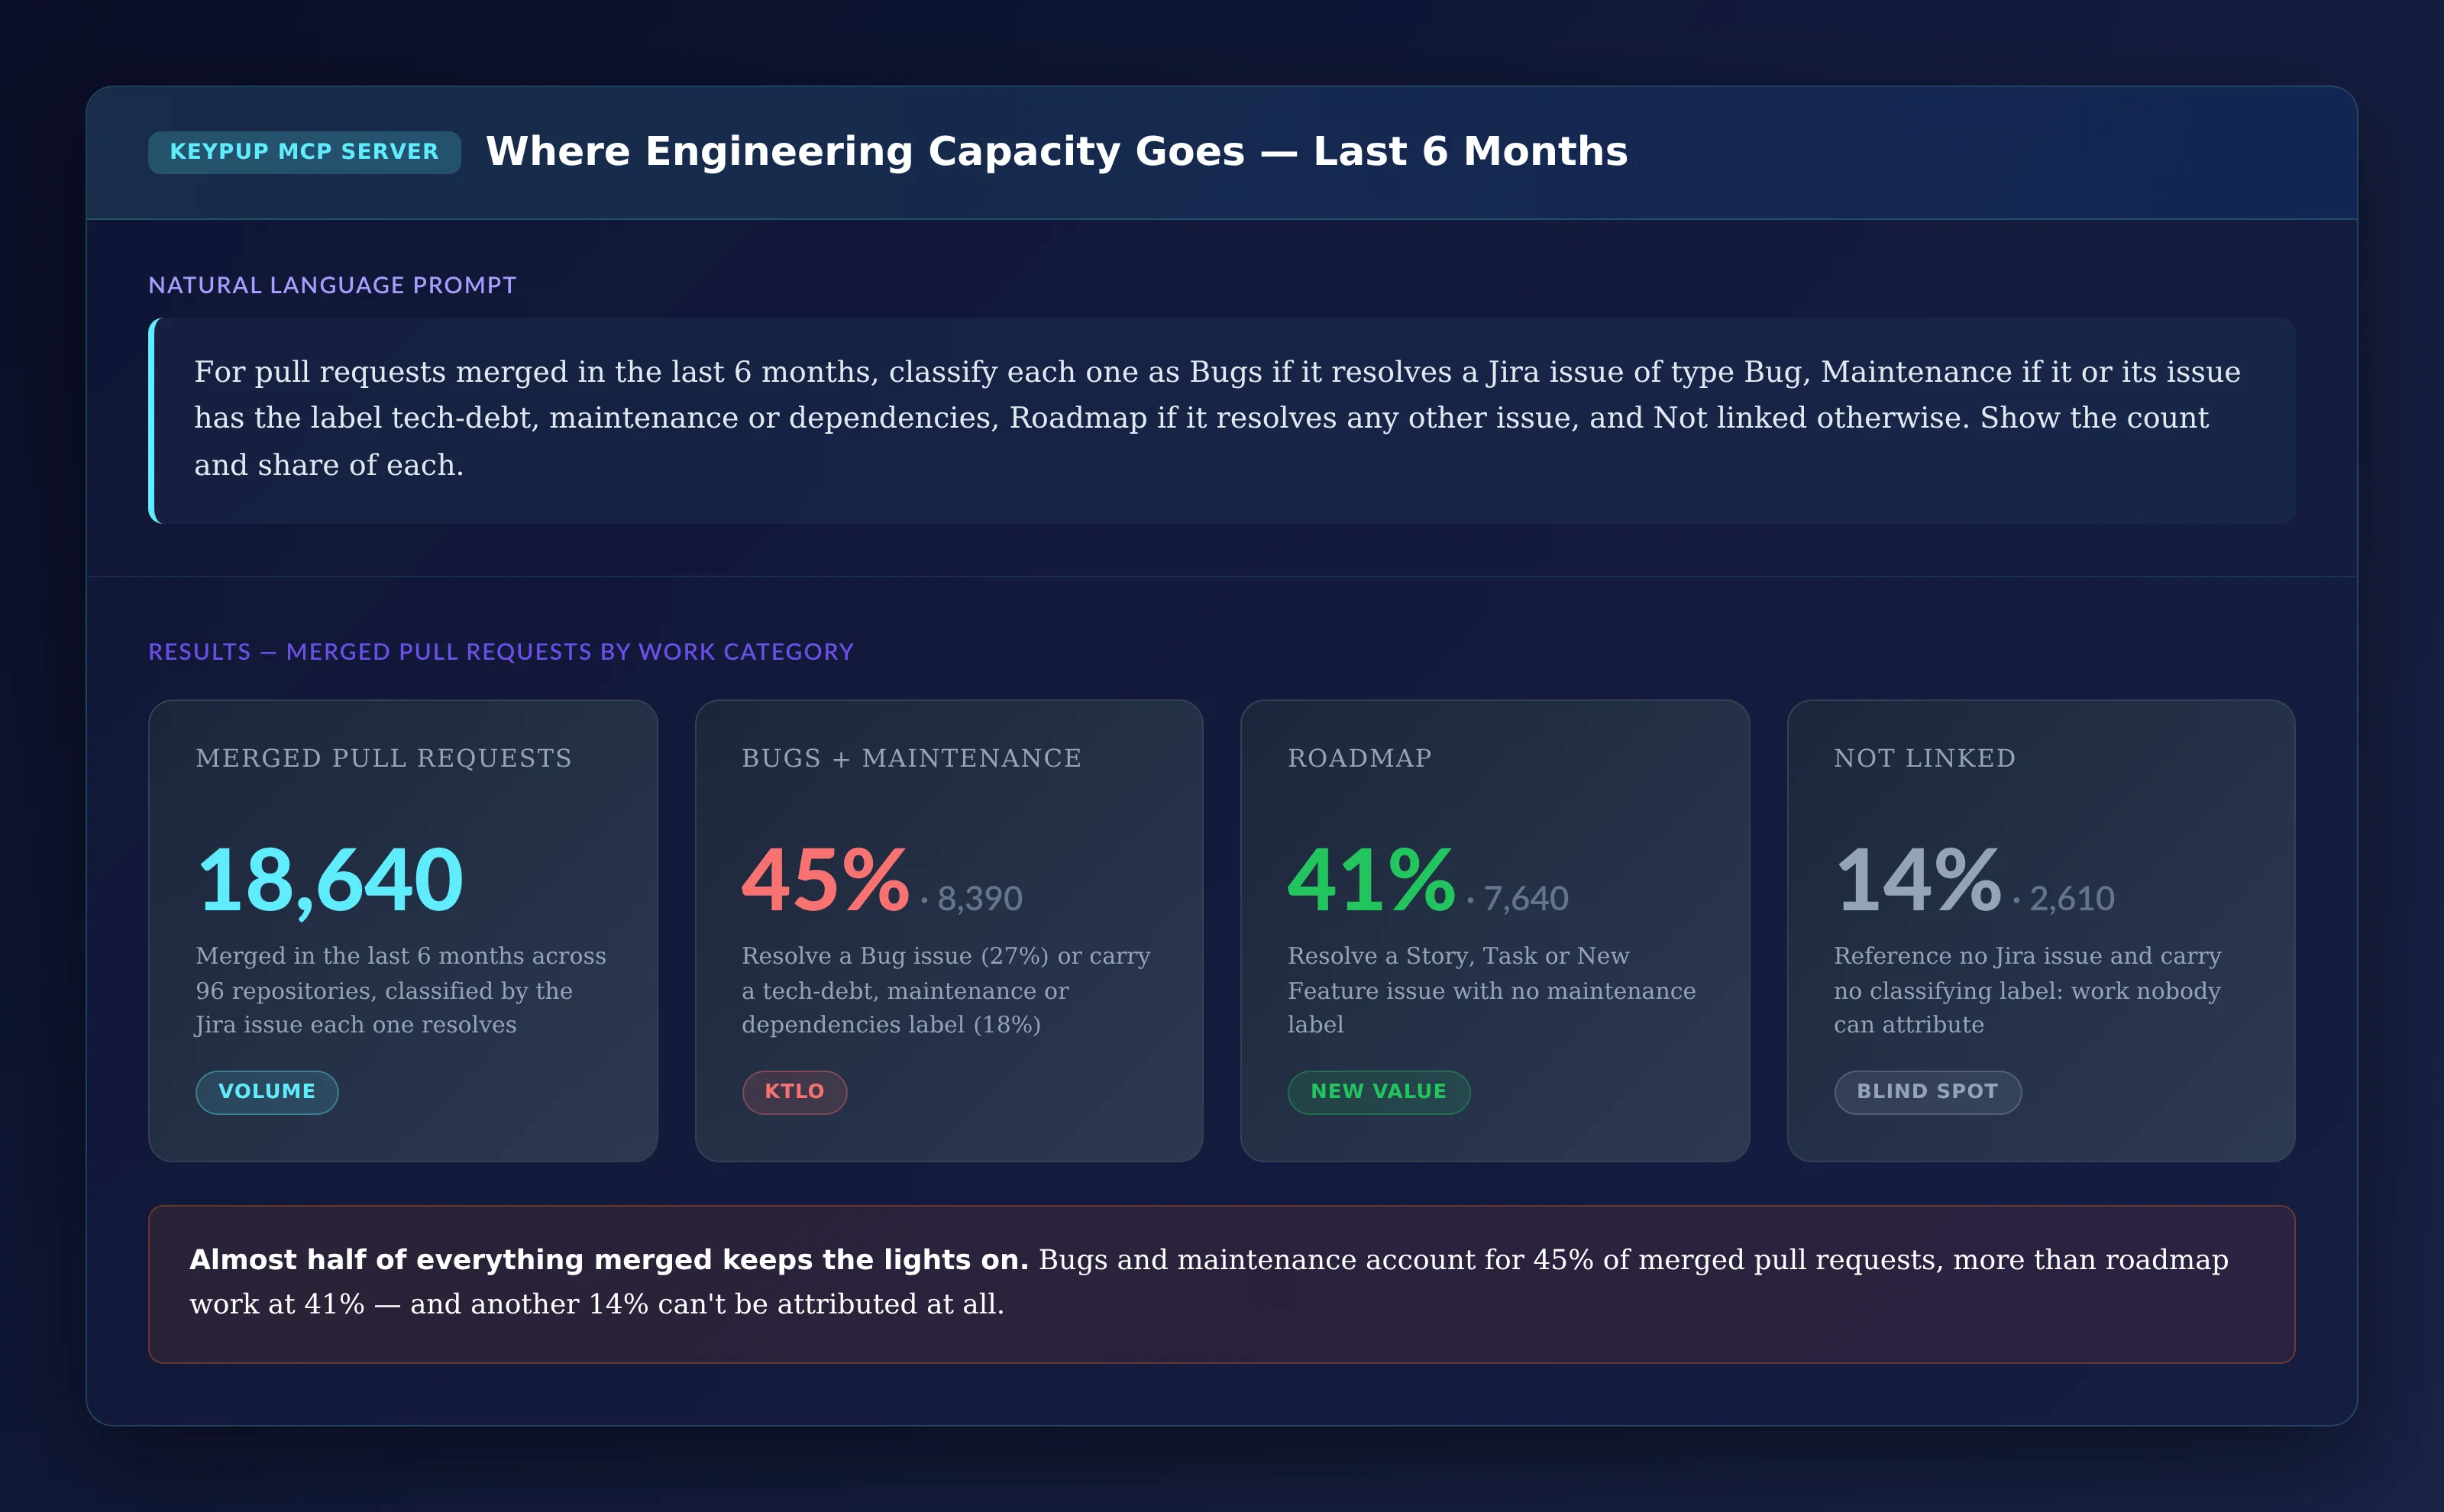Click the NEW VALUE tag
Viewport: 2444px width, 1512px height.
(x=1379, y=1092)
